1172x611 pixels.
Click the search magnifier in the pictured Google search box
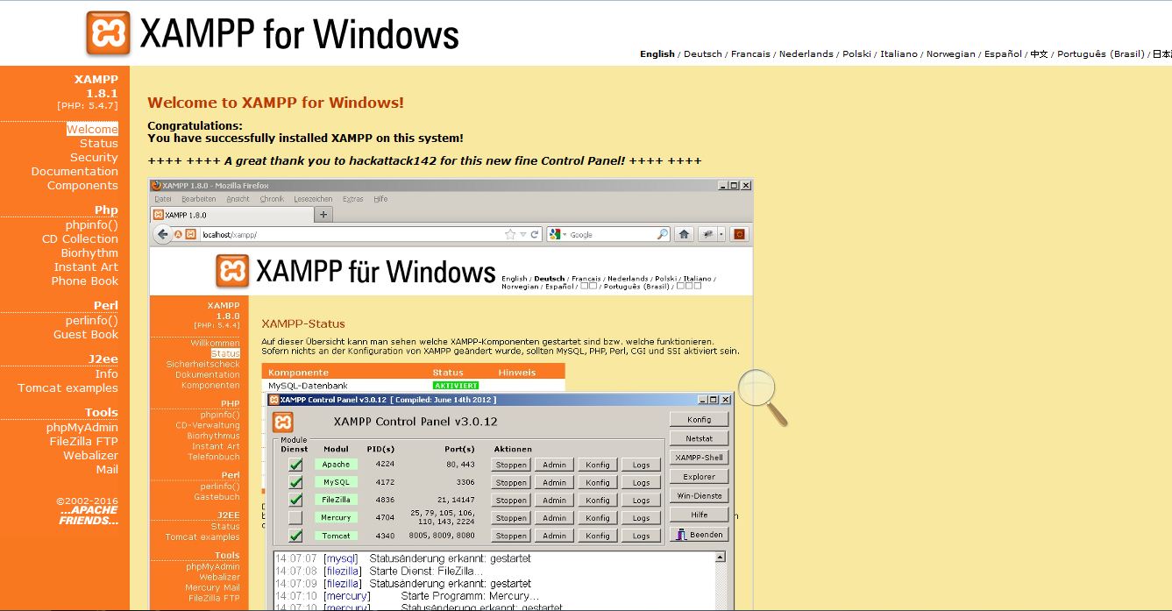[663, 234]
